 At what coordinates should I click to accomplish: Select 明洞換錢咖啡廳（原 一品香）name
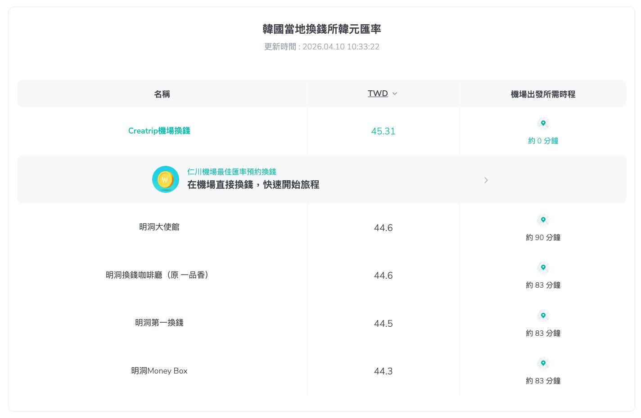click(158, 275)
